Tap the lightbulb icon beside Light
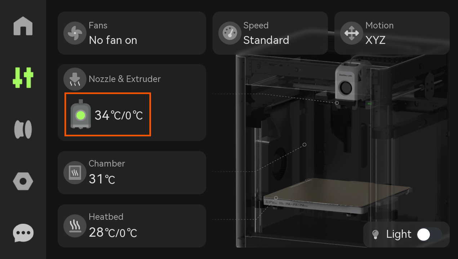 [375, 235]
